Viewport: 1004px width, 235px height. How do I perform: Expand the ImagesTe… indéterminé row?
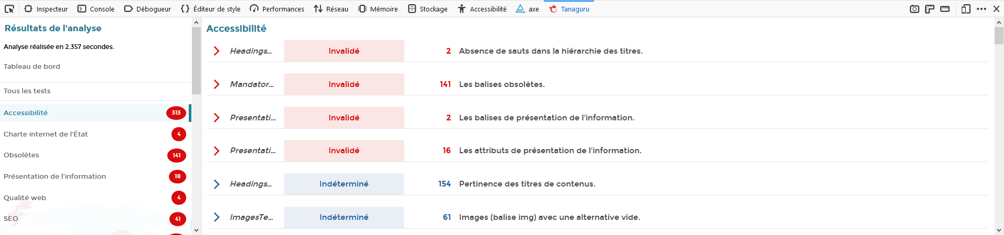pyautogui.click(x=216, y=217)
